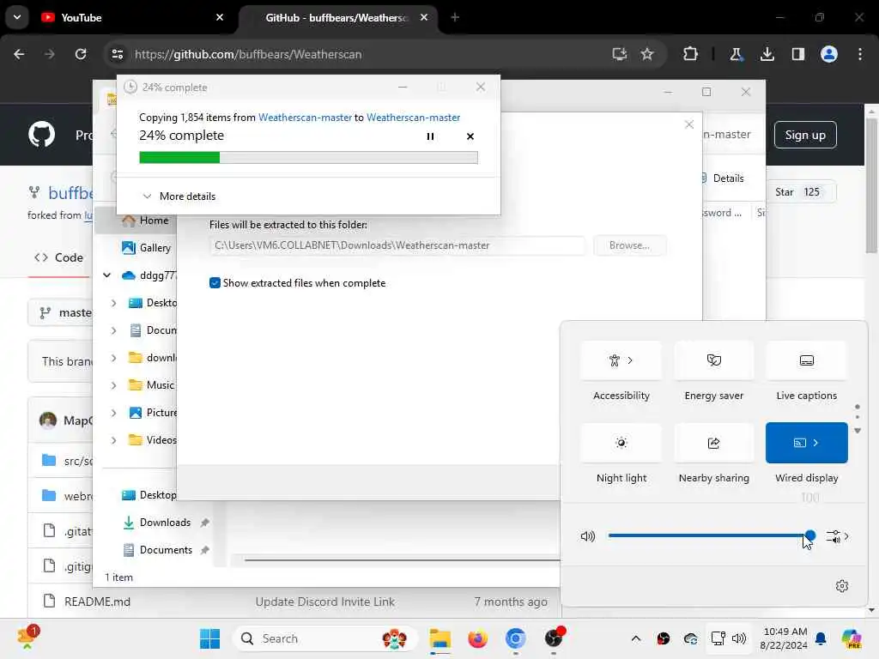Open source Weatherscan-master link after 'from'
879x659 pixels.
click(x=305, y=117)
